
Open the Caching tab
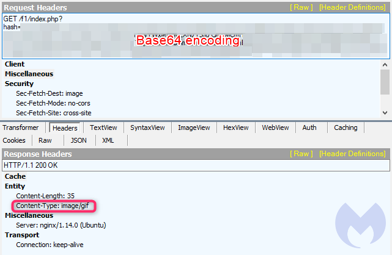coord(346,127)
